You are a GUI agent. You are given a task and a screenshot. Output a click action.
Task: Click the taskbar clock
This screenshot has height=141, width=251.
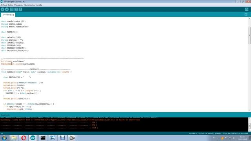pyautogui.click(x=242, y=138)
